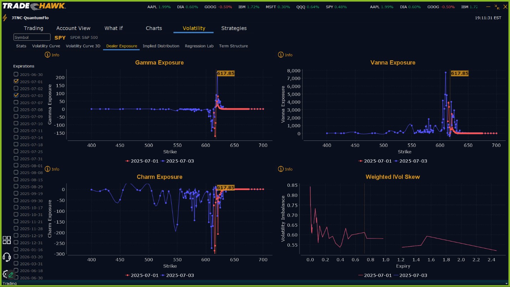
Task: Open the Info icon above Gamma Exposure
Action: 47,55
